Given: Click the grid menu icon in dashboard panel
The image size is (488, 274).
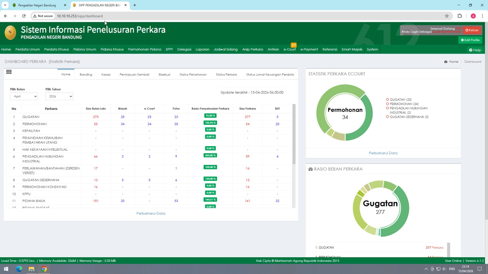Looking at the screenshot, I should click(9, 72).
